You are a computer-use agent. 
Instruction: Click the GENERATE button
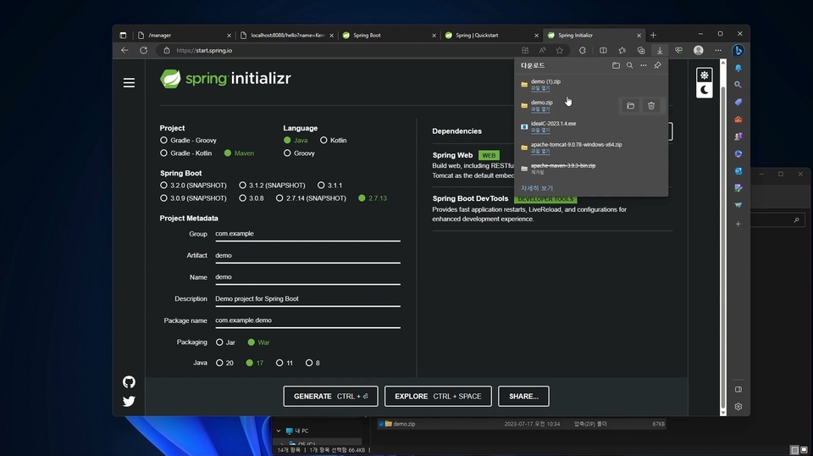tap(331, 397)
